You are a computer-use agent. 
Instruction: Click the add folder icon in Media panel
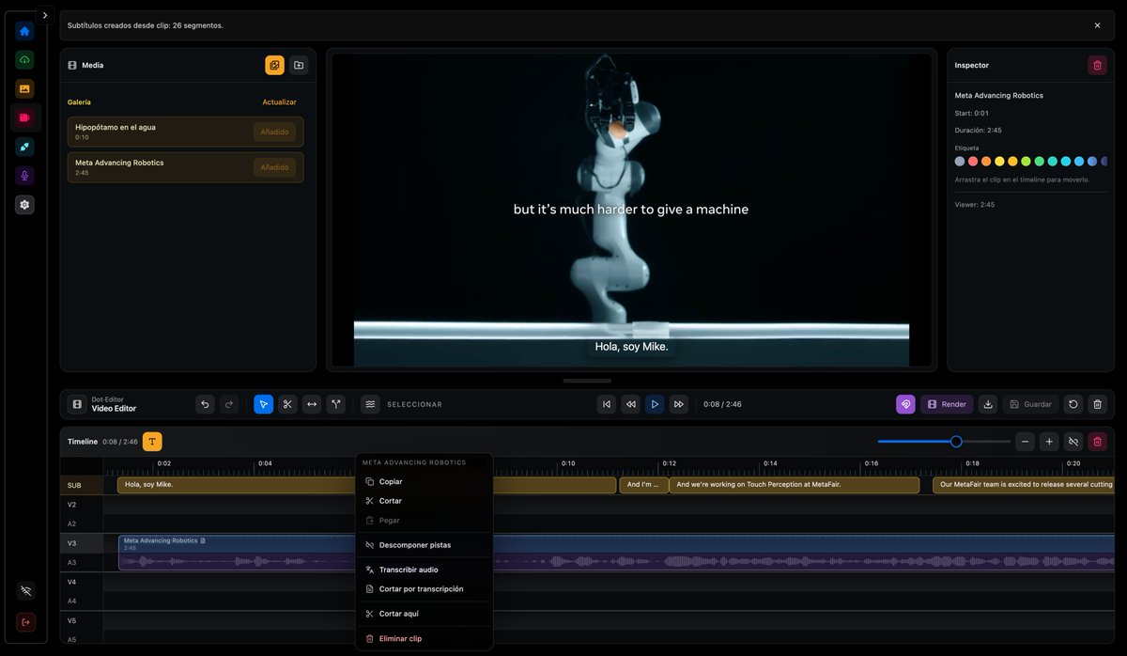pyautogui.click(x=299, y=65)
